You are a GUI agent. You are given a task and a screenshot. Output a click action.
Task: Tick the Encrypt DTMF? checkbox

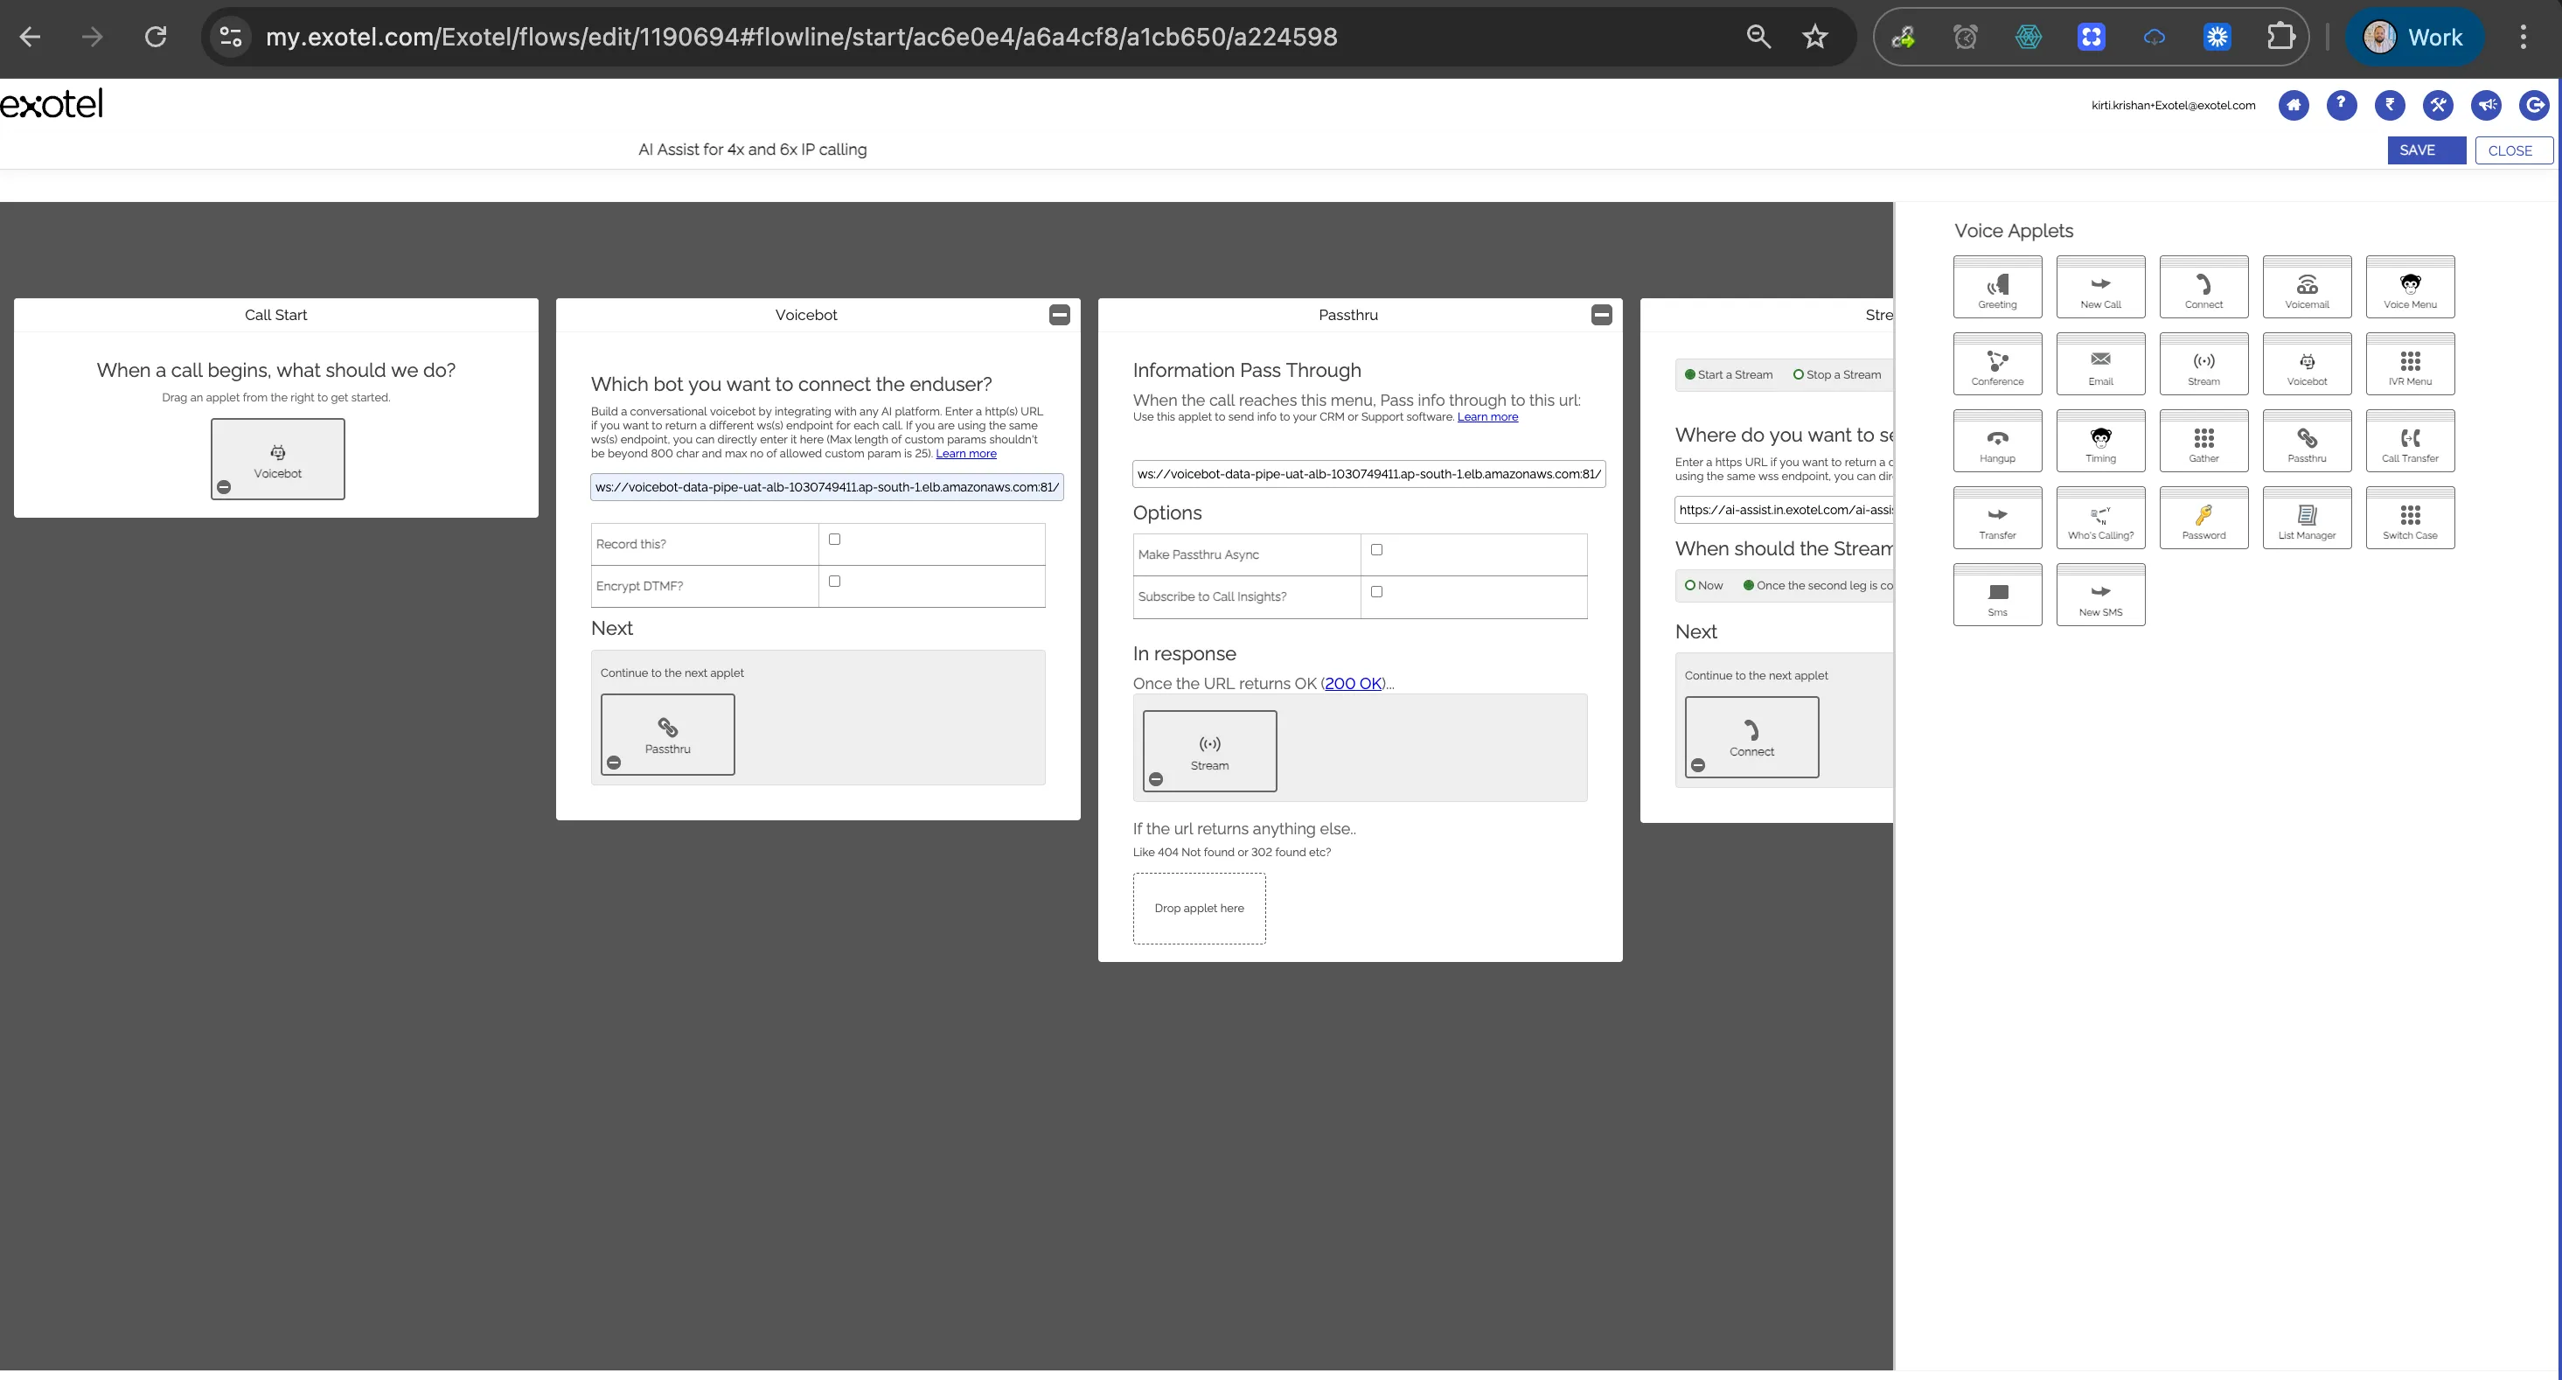pos(834,581)
